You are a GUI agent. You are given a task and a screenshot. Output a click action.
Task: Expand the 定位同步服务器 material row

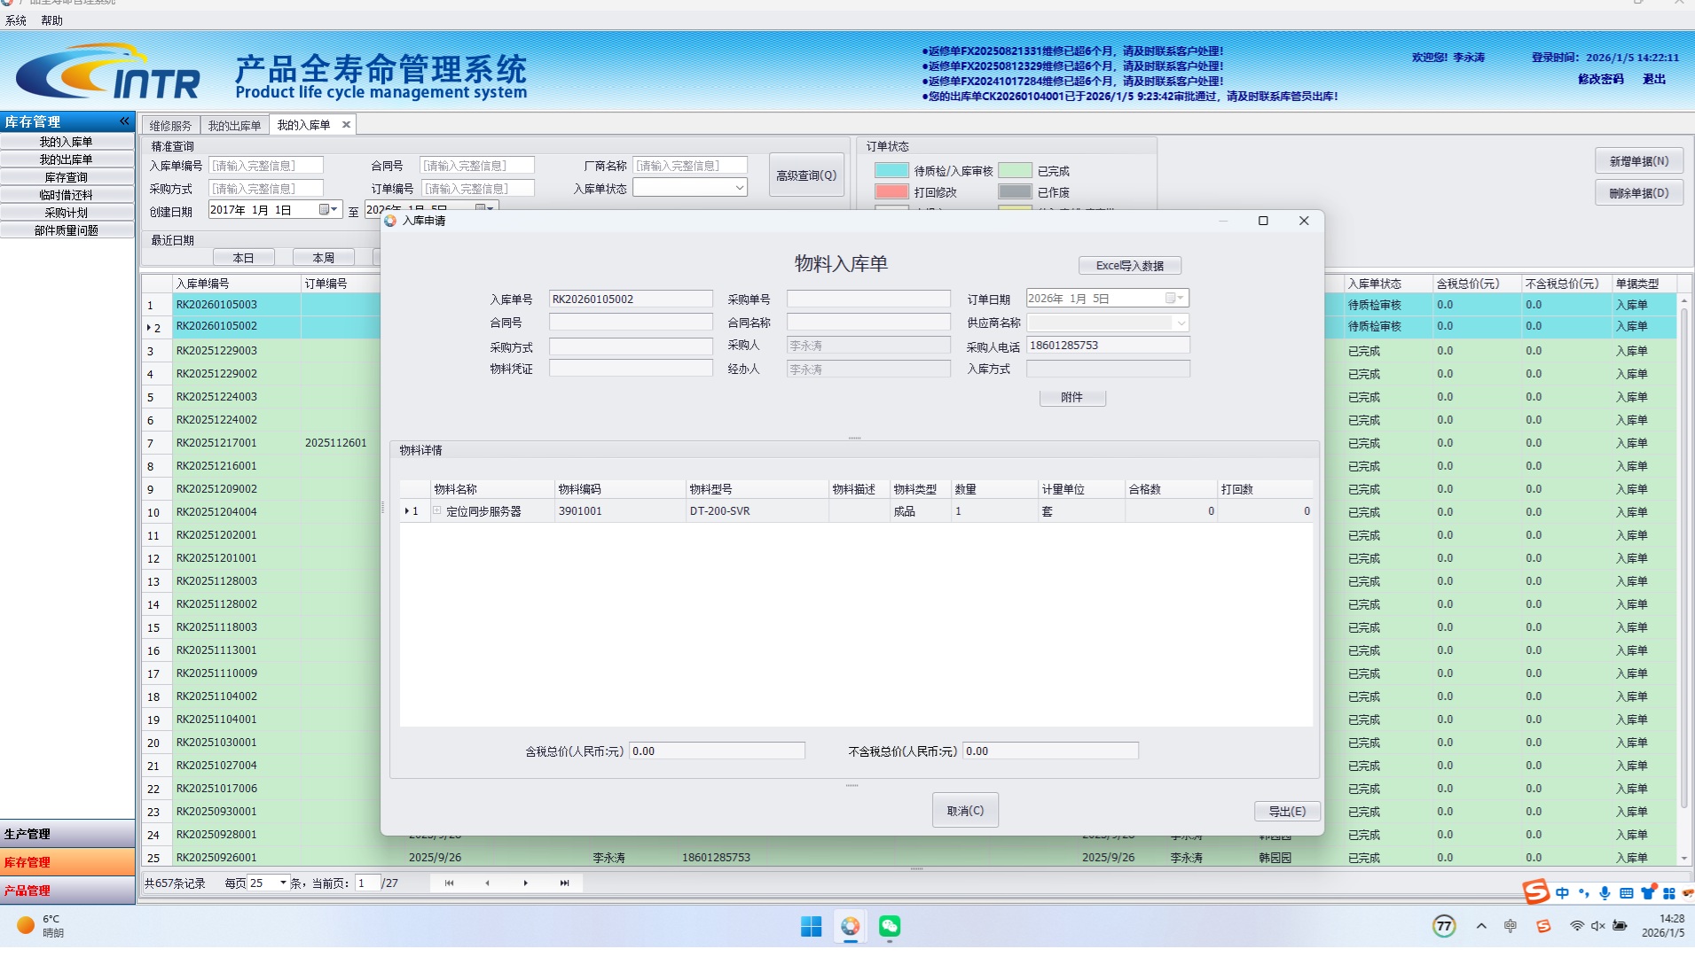tap(437, 511)
